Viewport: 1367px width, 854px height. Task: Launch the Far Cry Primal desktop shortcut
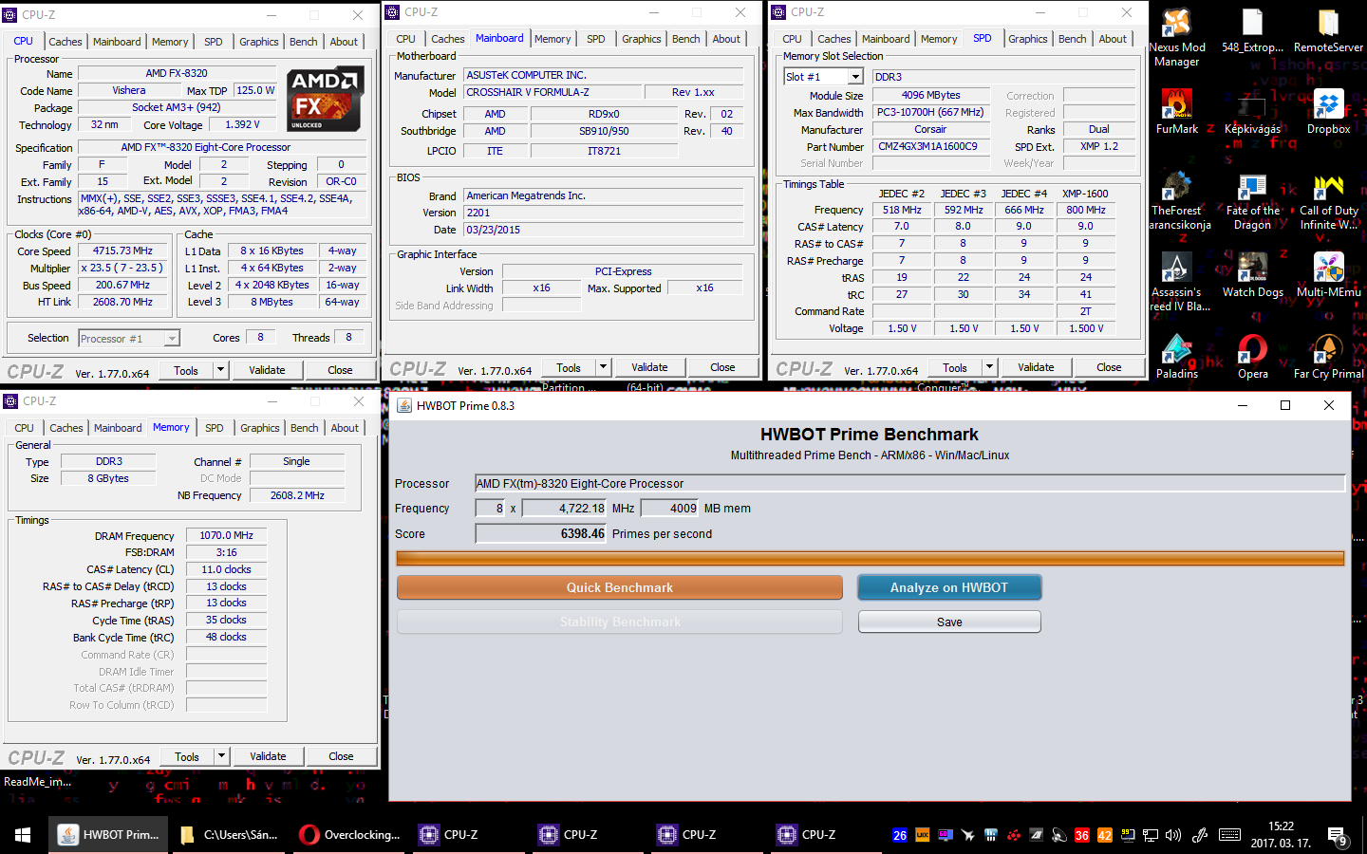click(1328, 357)
